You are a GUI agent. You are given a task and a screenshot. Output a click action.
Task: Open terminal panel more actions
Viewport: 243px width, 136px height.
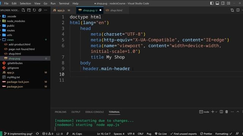[x=232, y=112]
